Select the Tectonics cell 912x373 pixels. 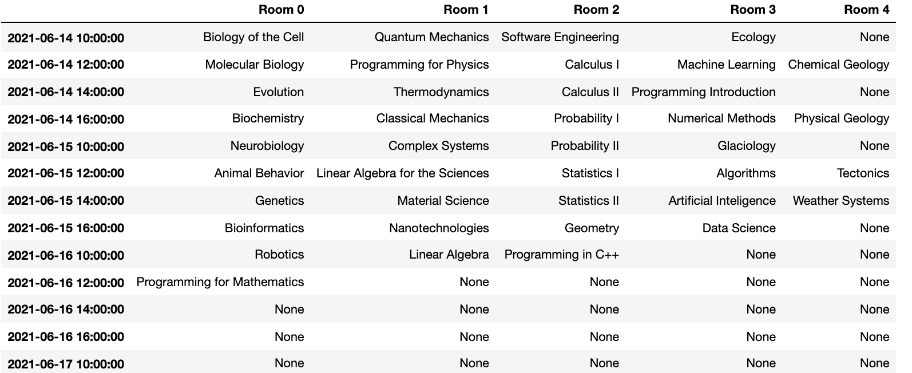tap(863, 173)
